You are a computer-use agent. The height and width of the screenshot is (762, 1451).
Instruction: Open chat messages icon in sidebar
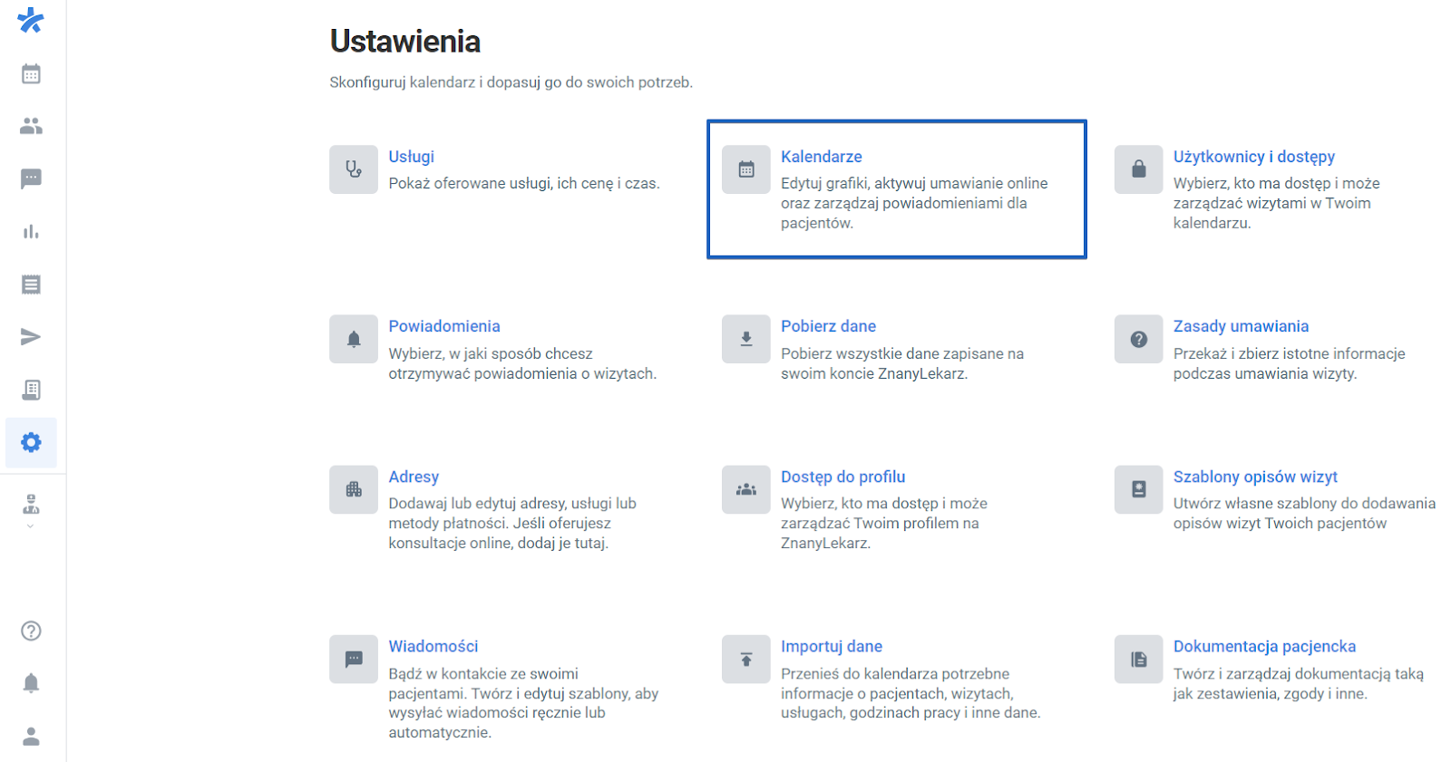(31, 178)
